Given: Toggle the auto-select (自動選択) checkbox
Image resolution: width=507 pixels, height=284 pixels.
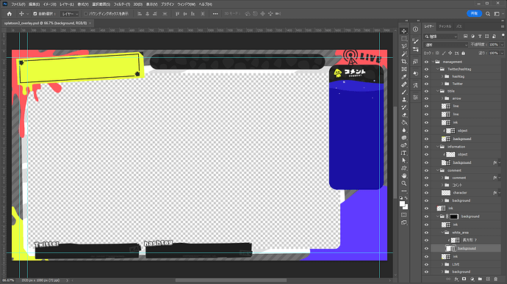Looking at the screenshot, I should (35, 14).
